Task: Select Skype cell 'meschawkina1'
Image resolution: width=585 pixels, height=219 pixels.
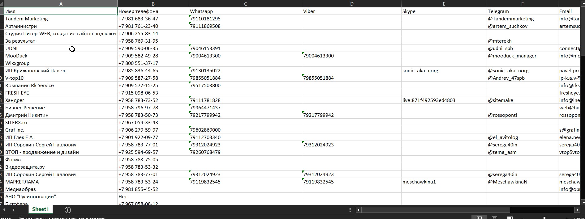Action: [444, 182]
